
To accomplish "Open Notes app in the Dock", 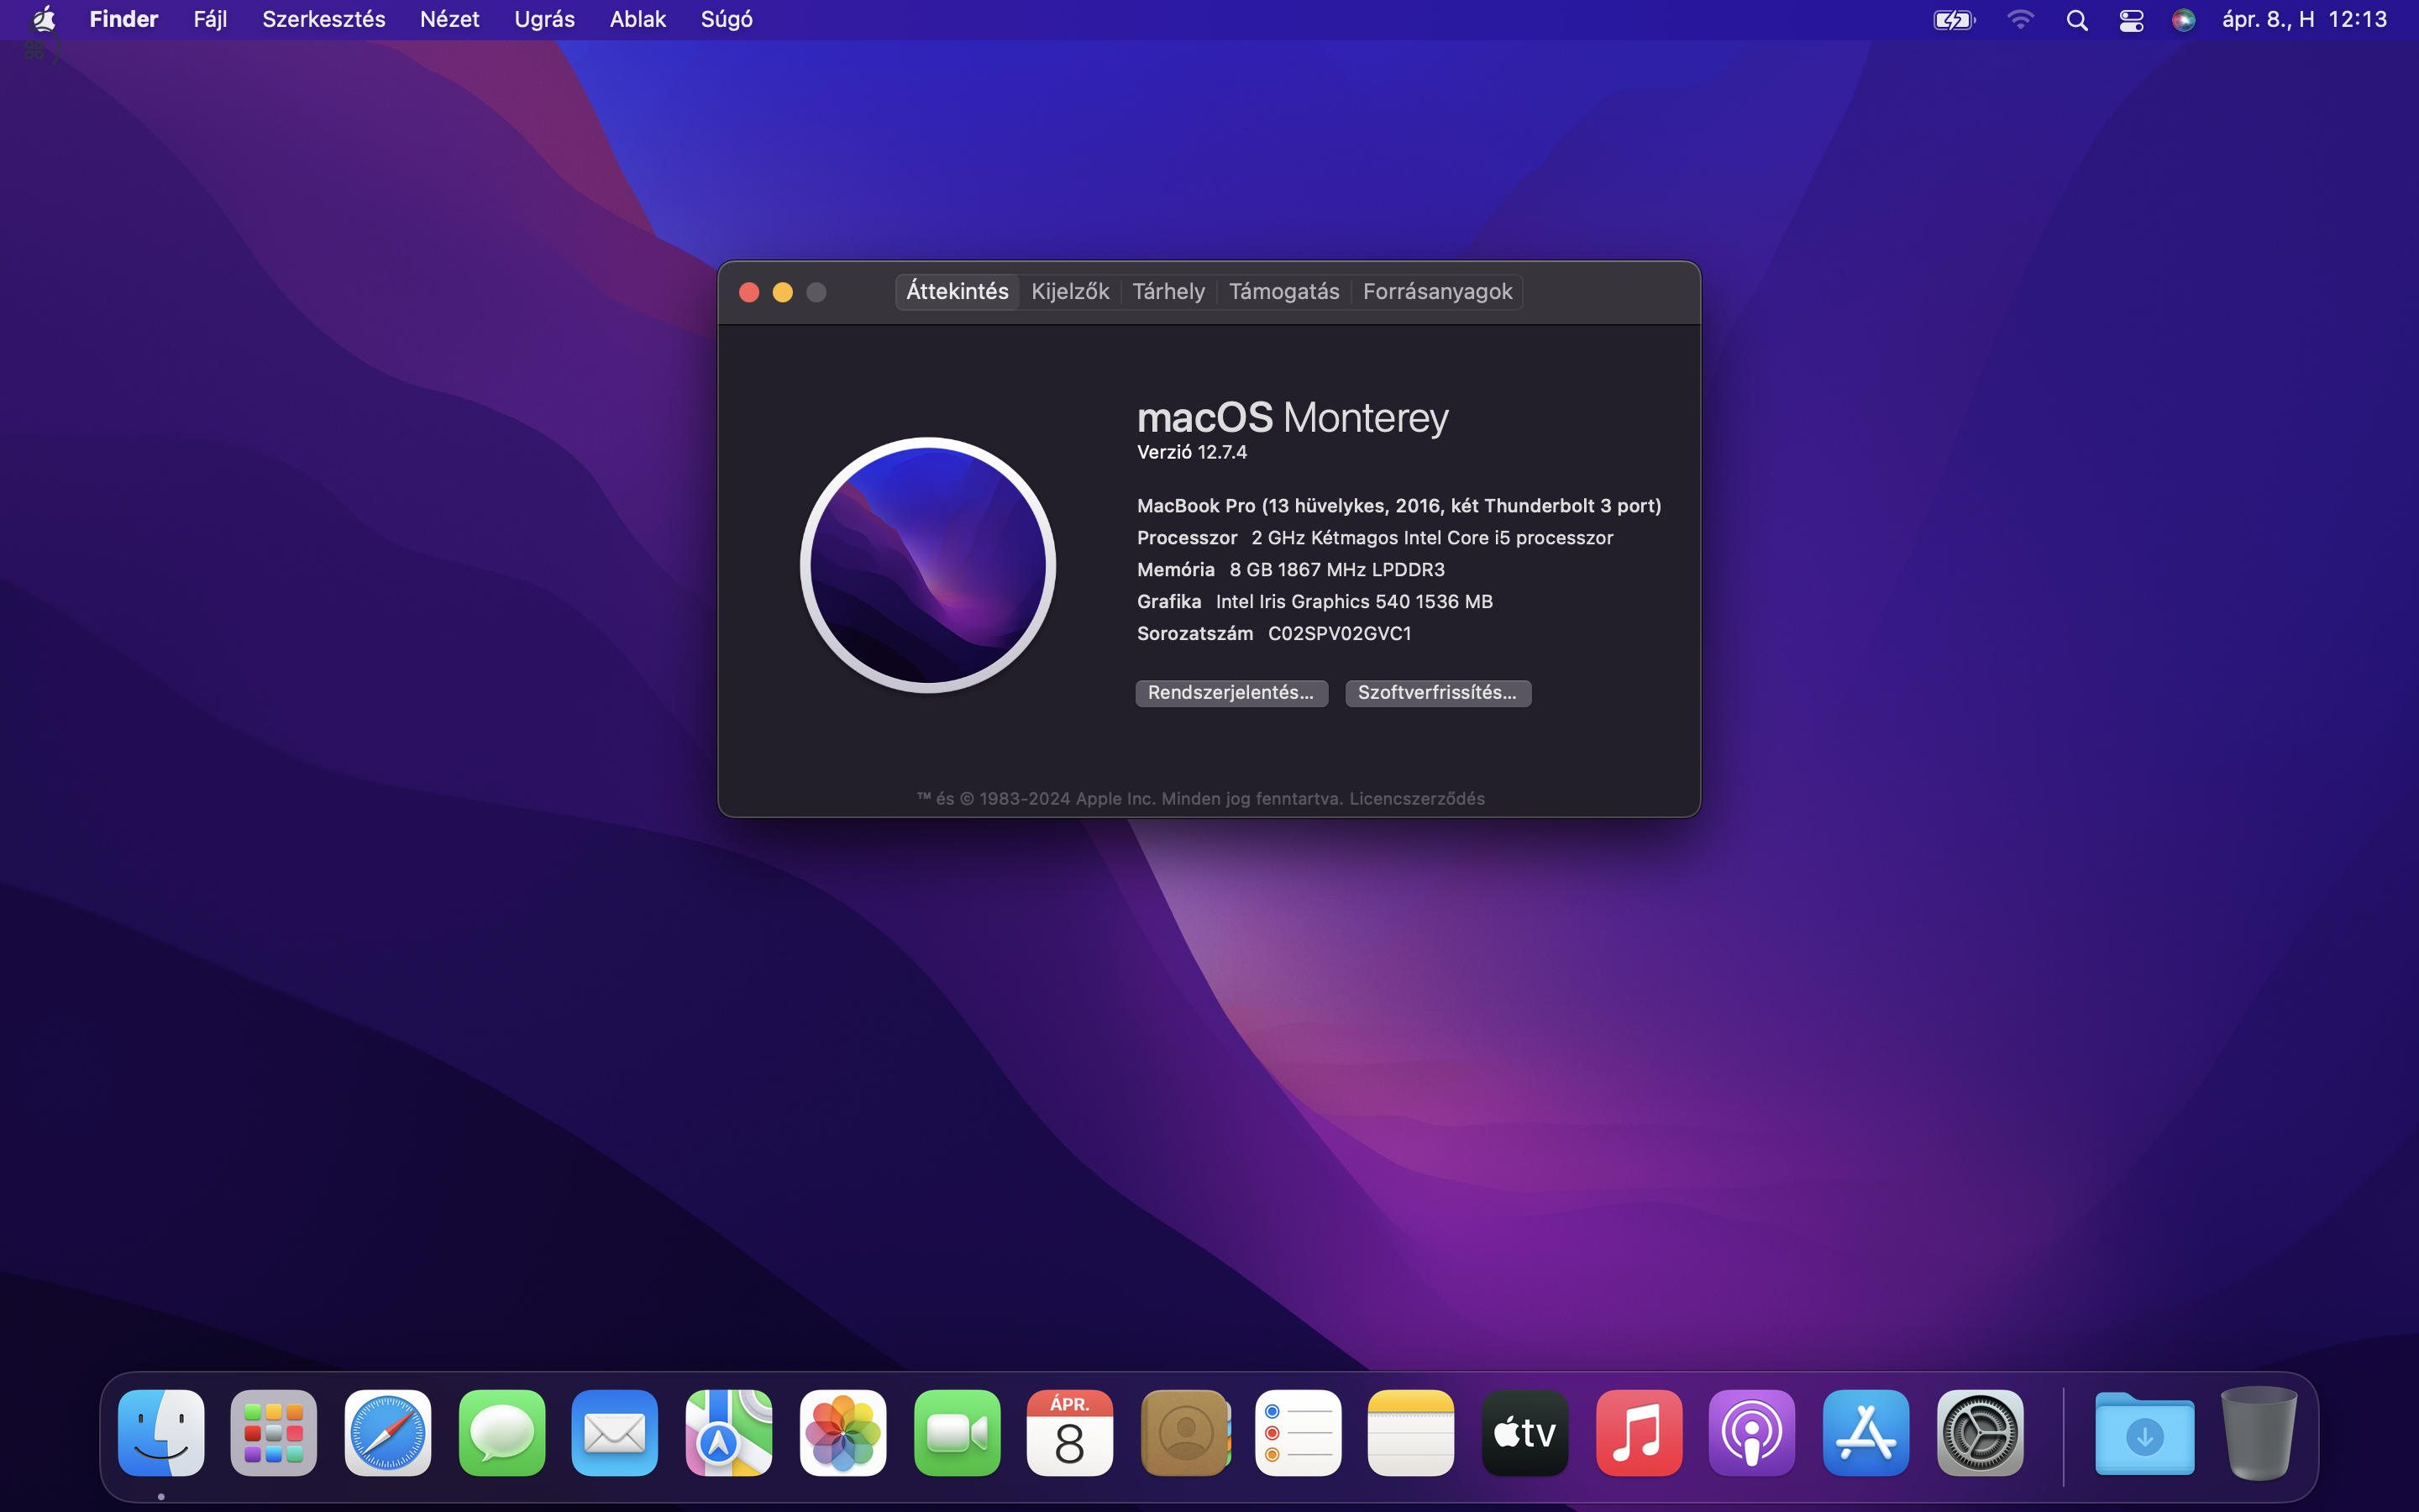I will pos(1410,1432).
